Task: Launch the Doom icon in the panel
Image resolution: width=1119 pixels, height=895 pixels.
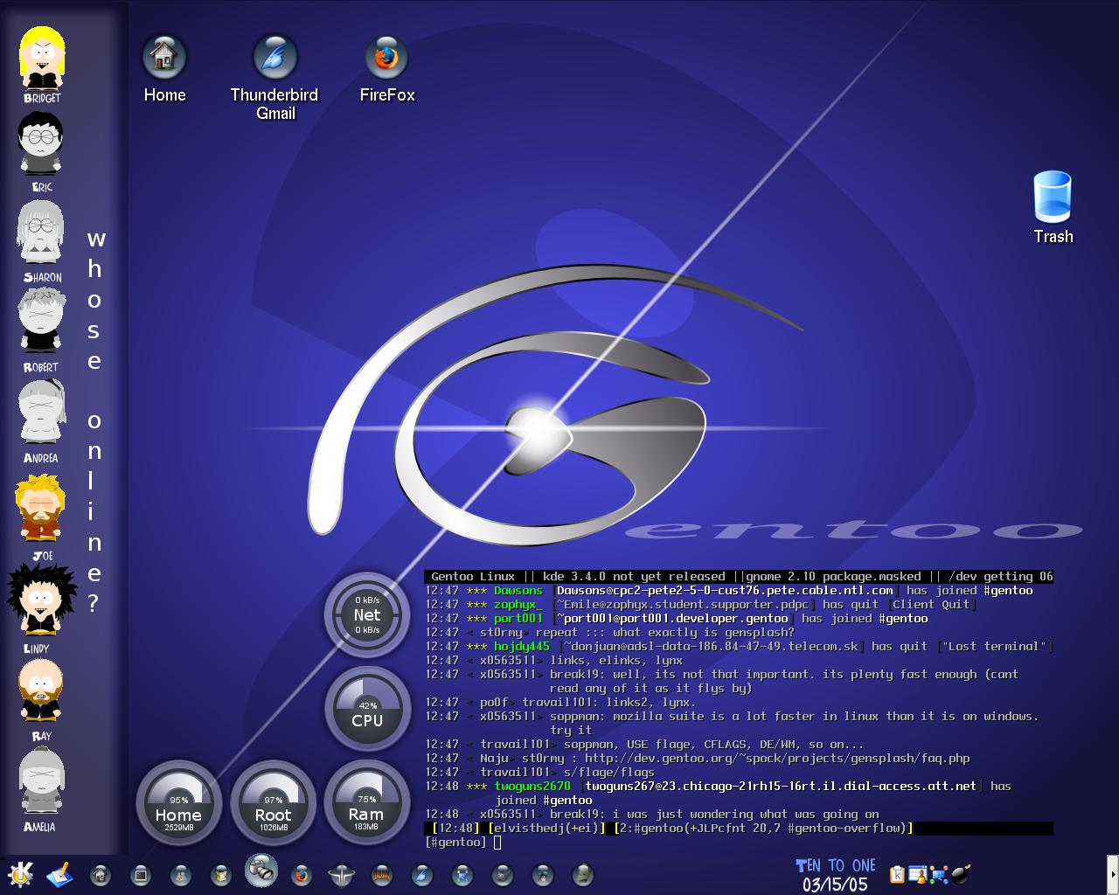Action: [382, 874]
